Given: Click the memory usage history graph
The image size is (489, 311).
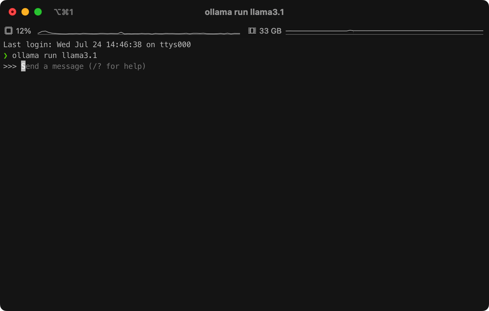Looking at the screenshot, I should (384, 32).
